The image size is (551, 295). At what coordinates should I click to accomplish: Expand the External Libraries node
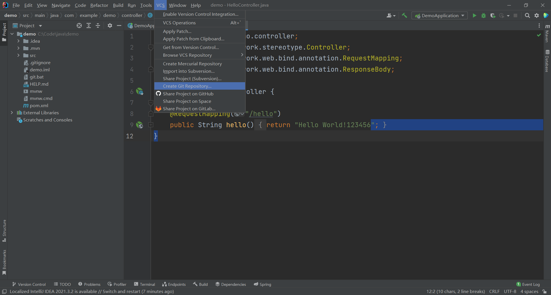(12, 113)
